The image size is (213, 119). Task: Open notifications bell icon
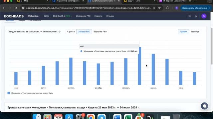[196, 16]
